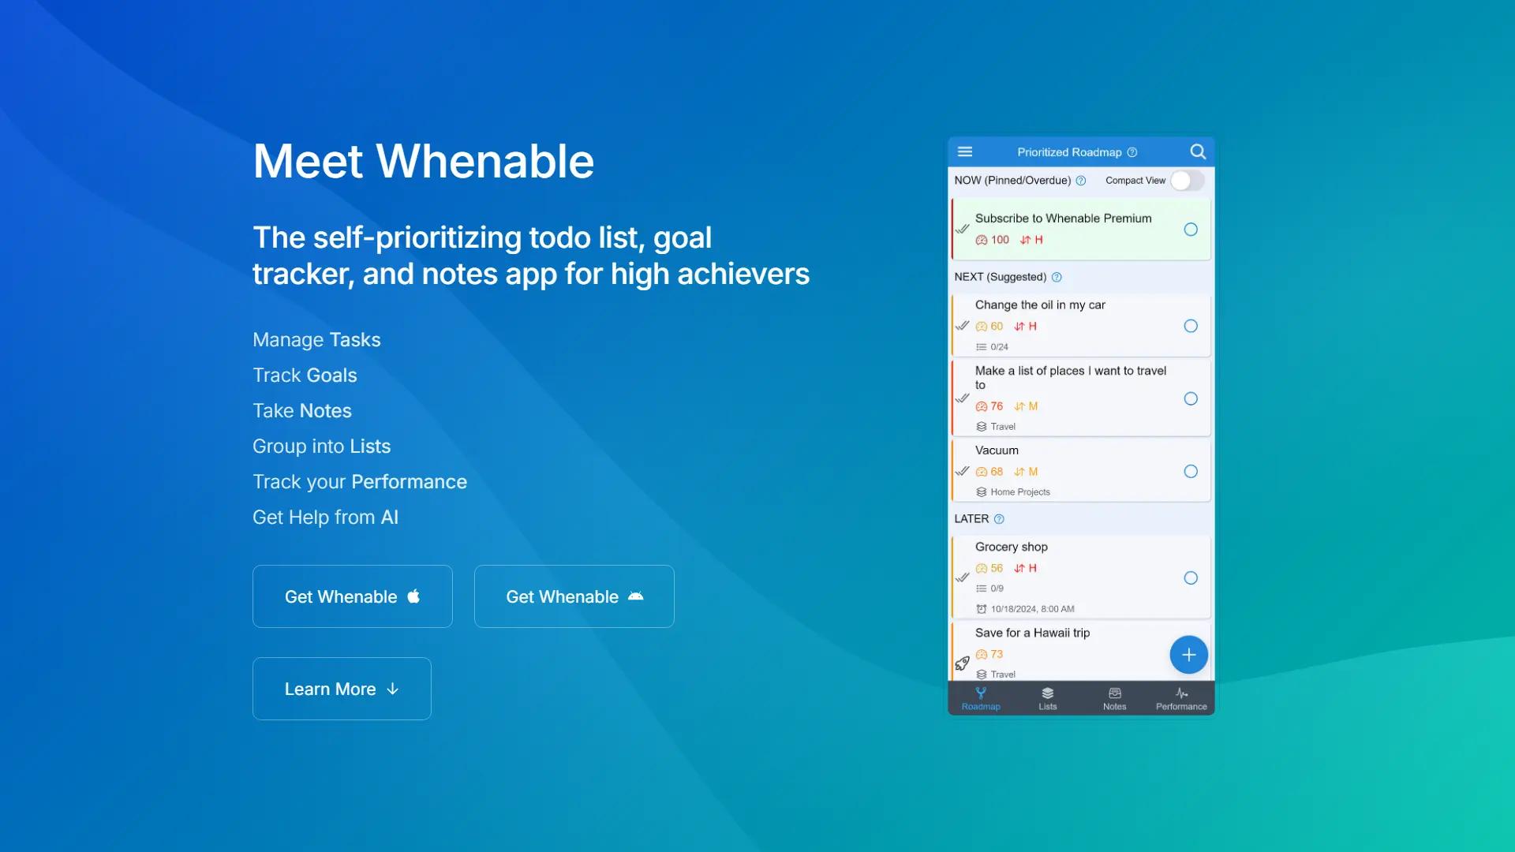This screenshot has width=1515, height=852.
Task: Click rocket goal icon on Save for Hawaii trip
Action: (x=963, y=663)
